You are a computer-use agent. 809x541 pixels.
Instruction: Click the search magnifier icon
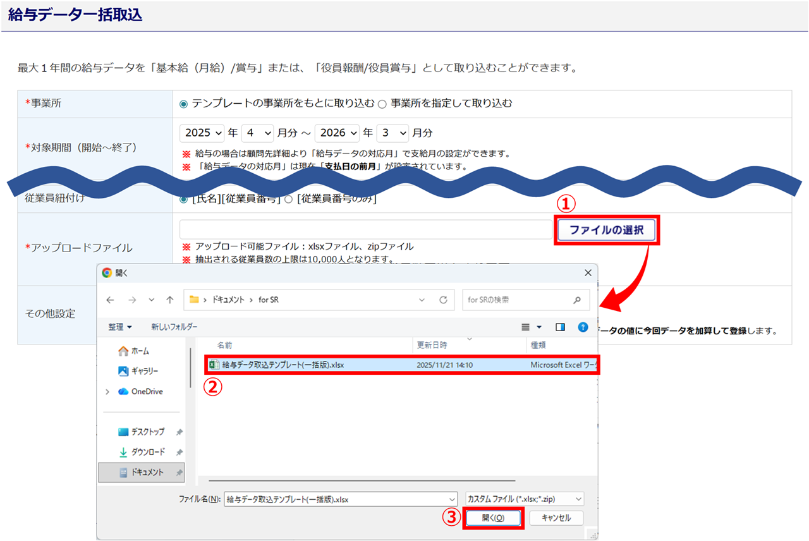pos(576,300)
